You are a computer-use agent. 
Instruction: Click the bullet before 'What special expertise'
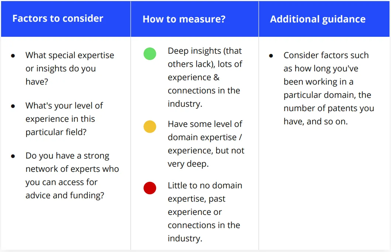[13, 56]
